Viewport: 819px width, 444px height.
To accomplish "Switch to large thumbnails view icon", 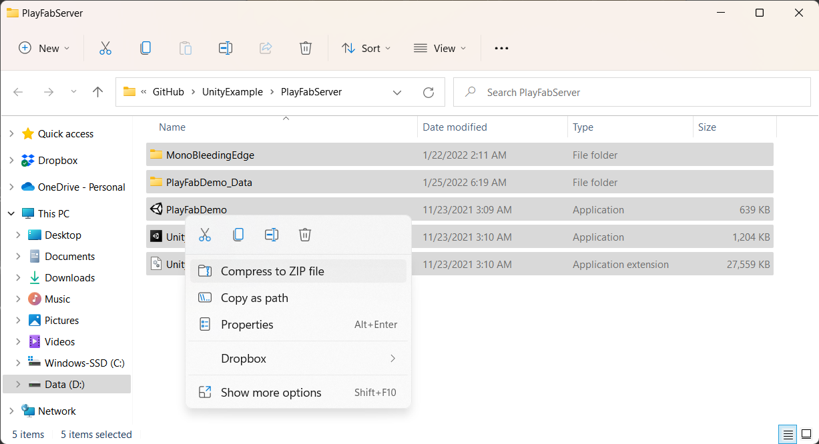I will (x=806, y=435).
